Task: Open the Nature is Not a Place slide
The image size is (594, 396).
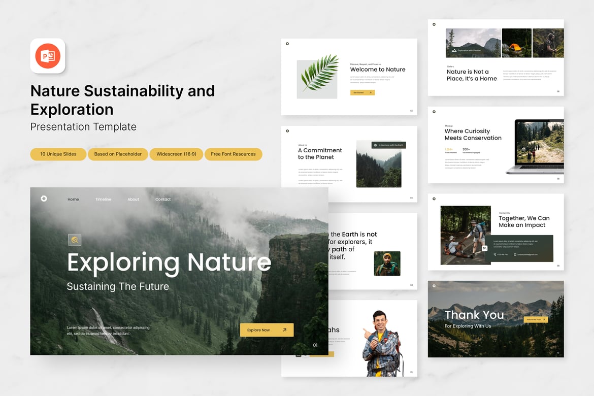Action: (x=496, y=57)
